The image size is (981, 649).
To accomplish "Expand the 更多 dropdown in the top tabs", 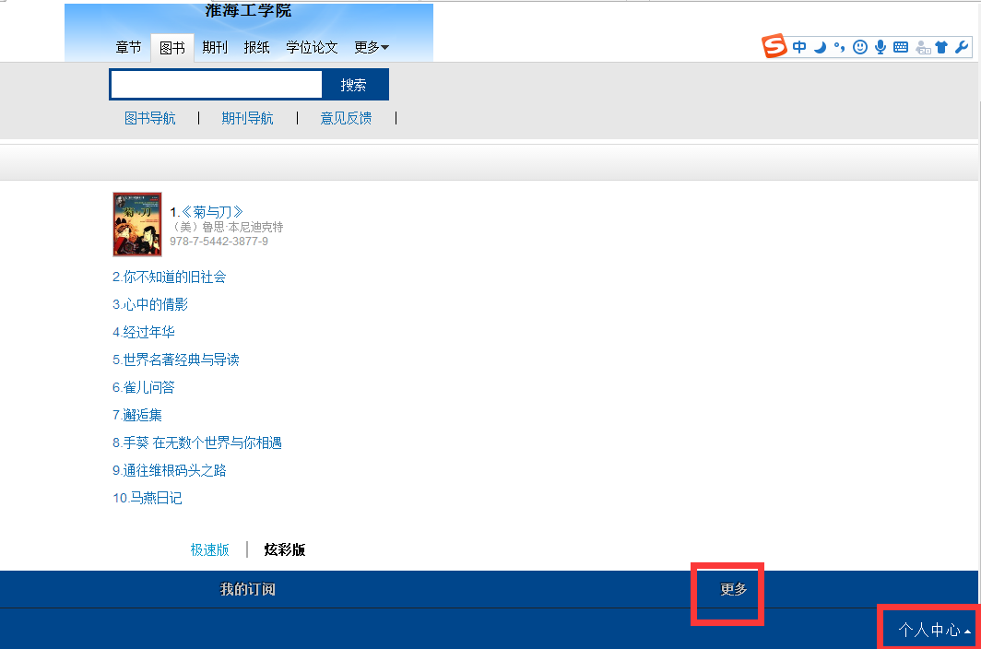I will click(372, 48).
